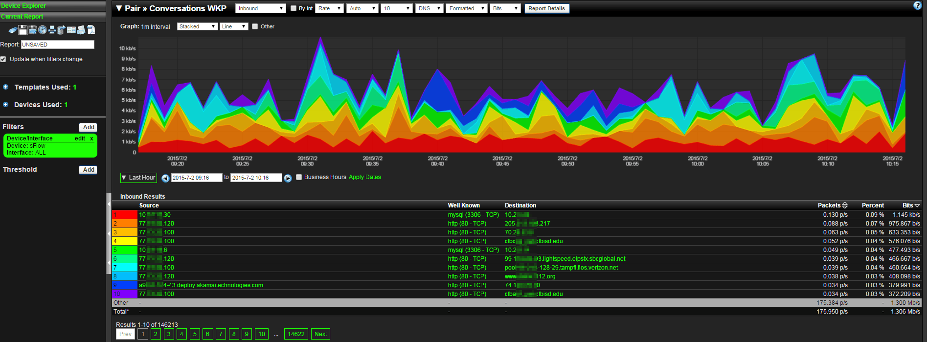Open the Rate dropdown
The width and height of the screenshot is (927, 342).
click(329, 8)
